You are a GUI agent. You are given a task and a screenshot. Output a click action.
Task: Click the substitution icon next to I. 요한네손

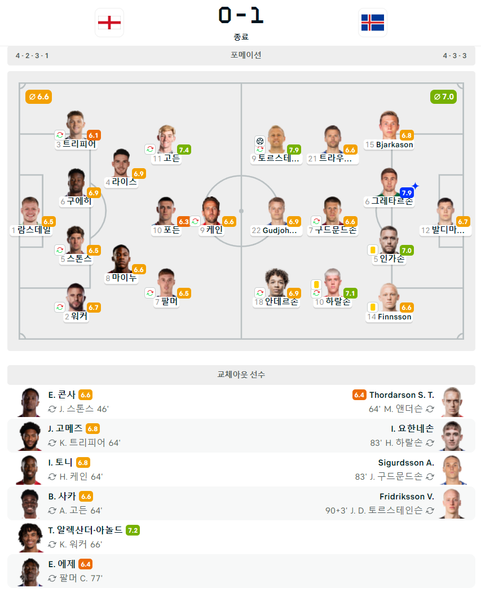(x=430, y=442)
